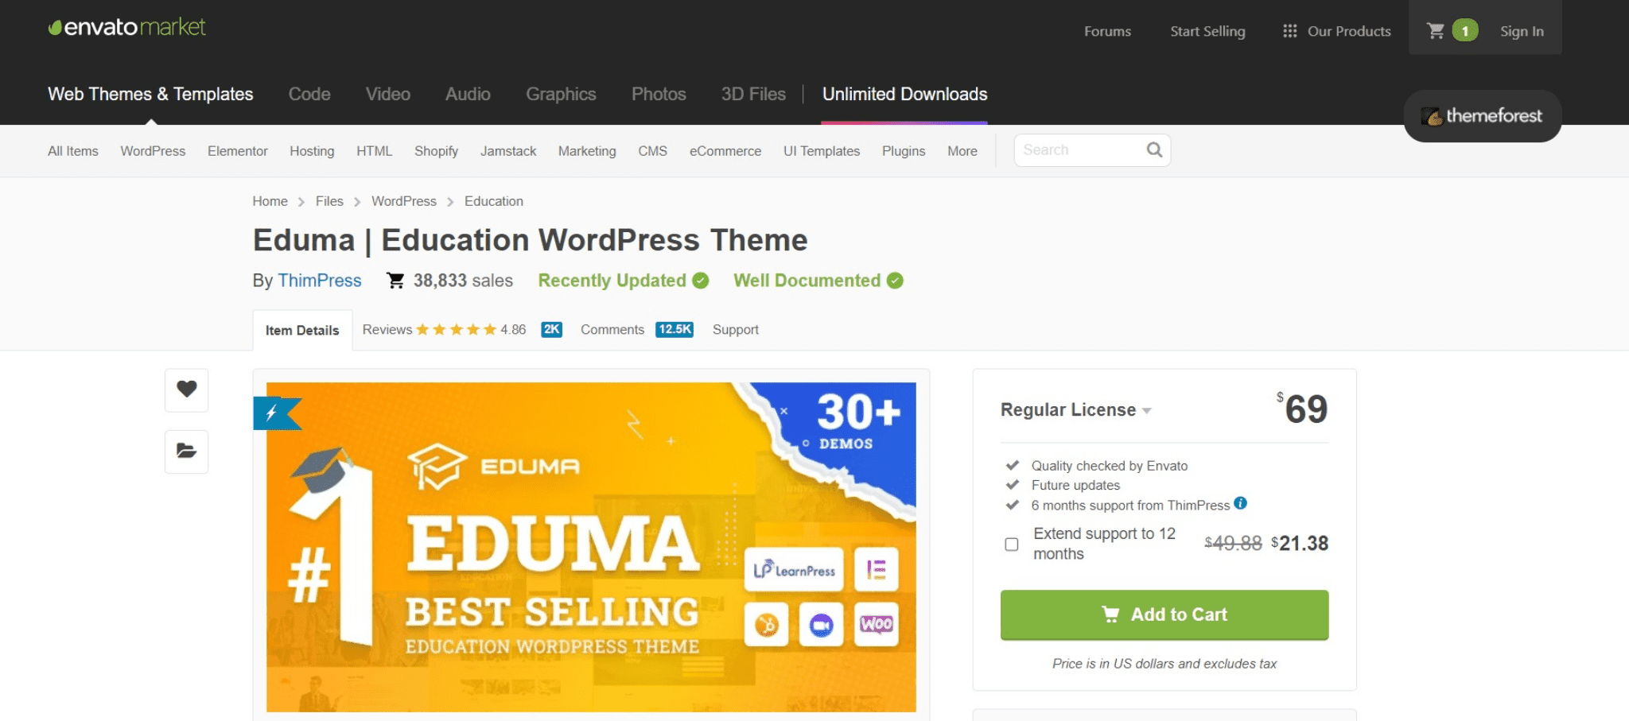The height and width of the screenshot is (721, 1629).
Task: Click Sign In
Action: 1522,31
